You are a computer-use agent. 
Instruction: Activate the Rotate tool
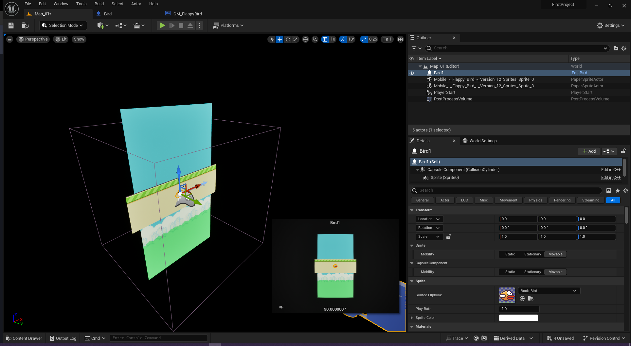288,39
